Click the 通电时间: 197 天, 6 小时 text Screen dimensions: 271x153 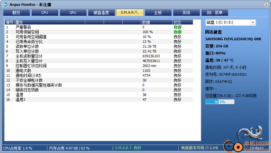point(226,67)
